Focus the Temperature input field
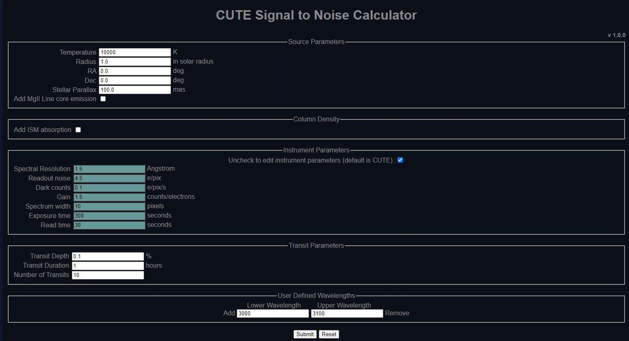Viewport: 629px width, 341px height. coord(135,52)
